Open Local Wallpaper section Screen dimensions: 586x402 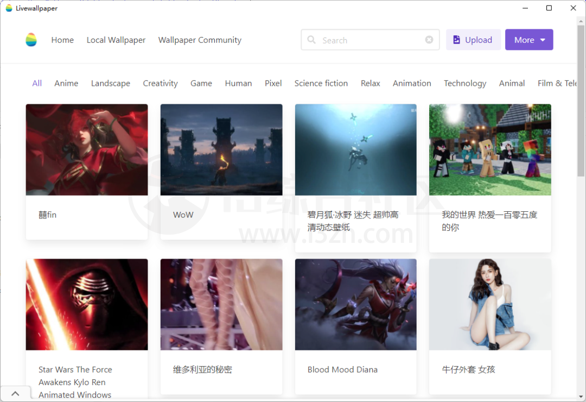(x=116, y=40)
